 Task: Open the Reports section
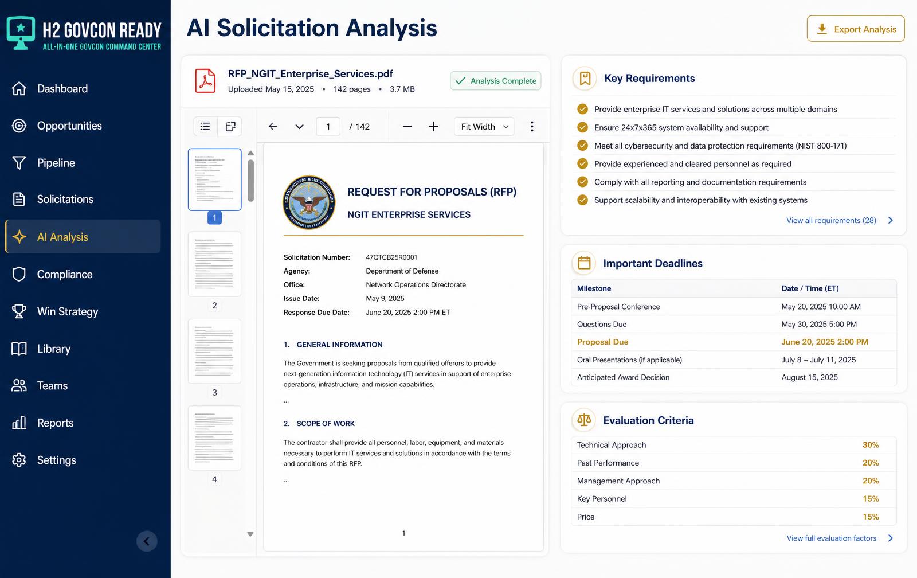click(x=56, y=423)
